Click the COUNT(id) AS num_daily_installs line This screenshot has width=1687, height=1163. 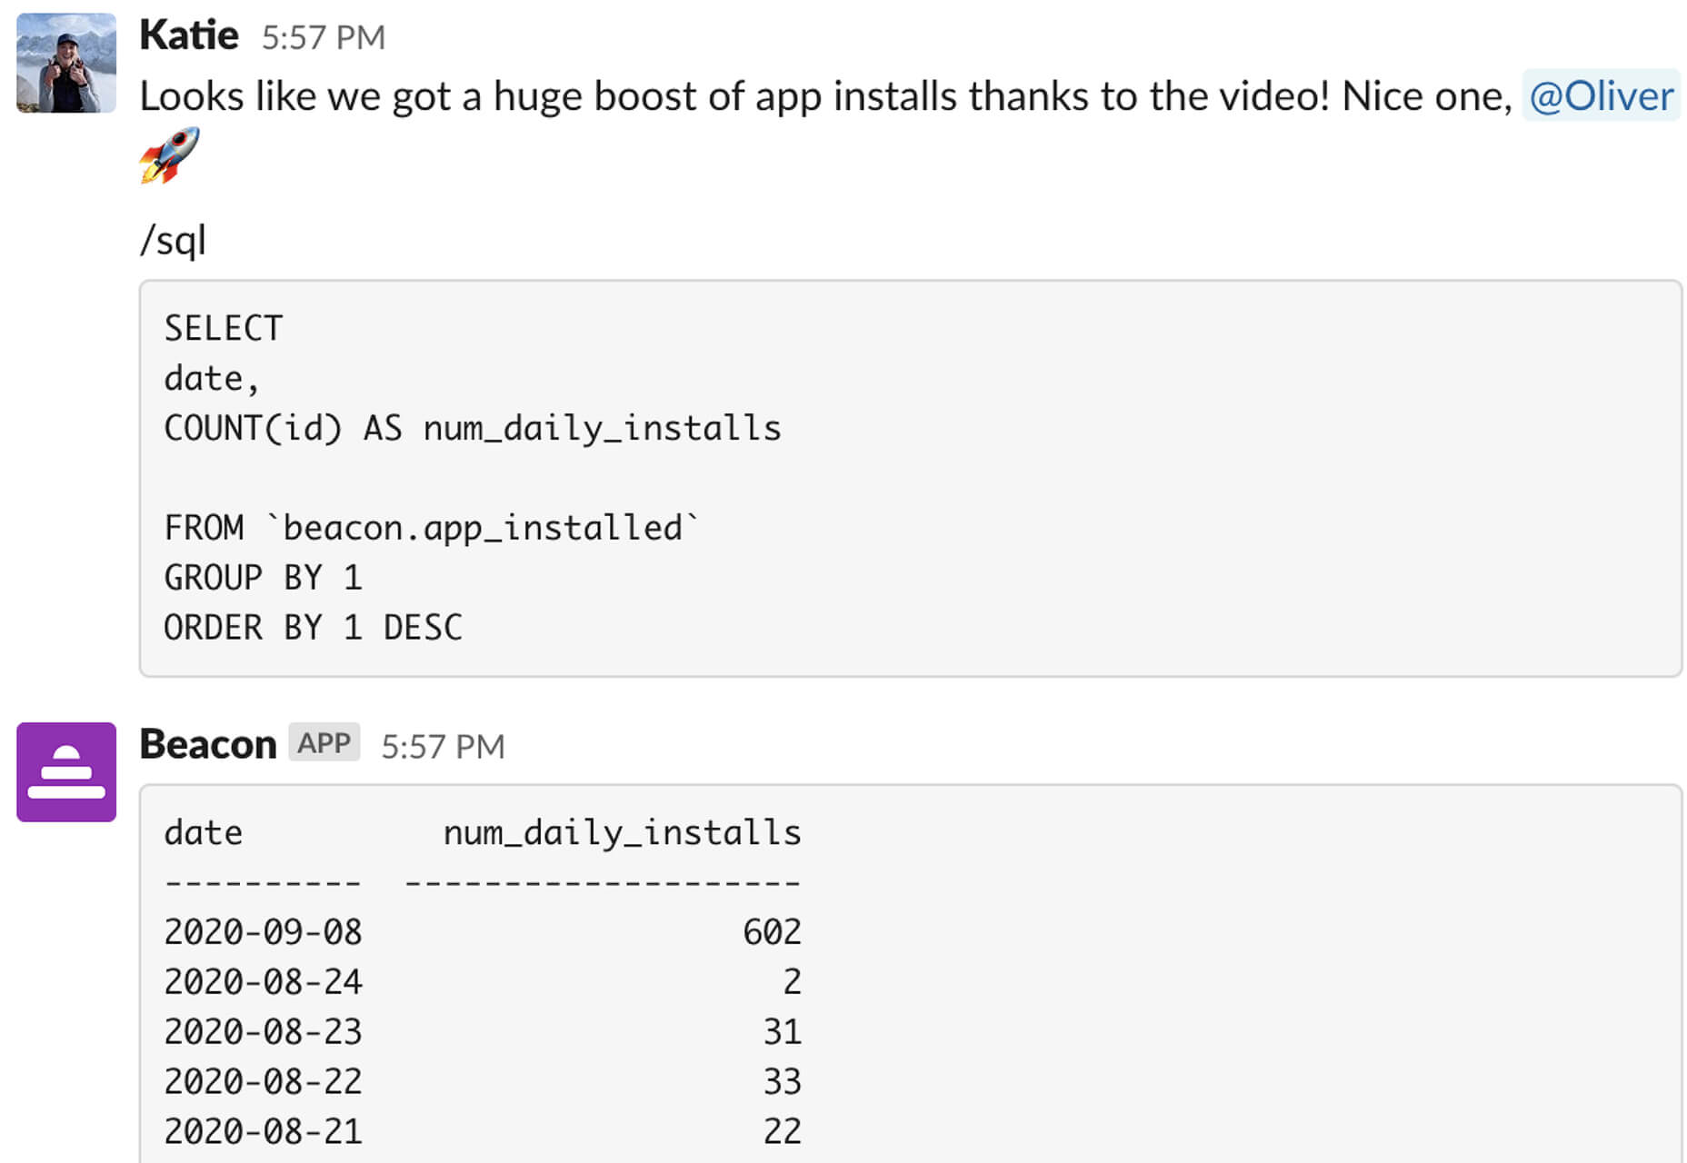pos(473,428)
